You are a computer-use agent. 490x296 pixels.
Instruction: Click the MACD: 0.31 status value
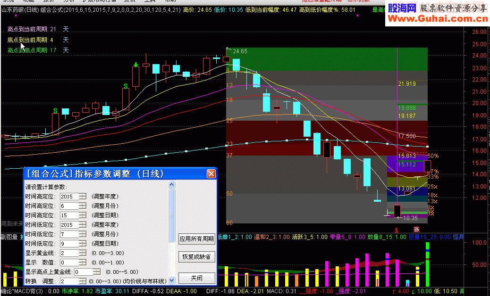(x=280, y=291)
